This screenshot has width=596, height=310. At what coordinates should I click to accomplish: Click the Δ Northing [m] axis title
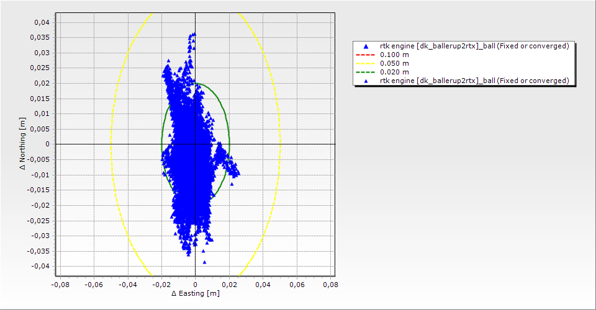point(23,143)
